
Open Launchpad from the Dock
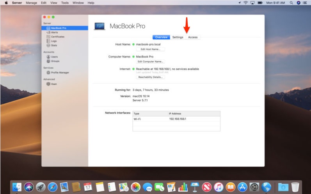[x=41, y=187]
